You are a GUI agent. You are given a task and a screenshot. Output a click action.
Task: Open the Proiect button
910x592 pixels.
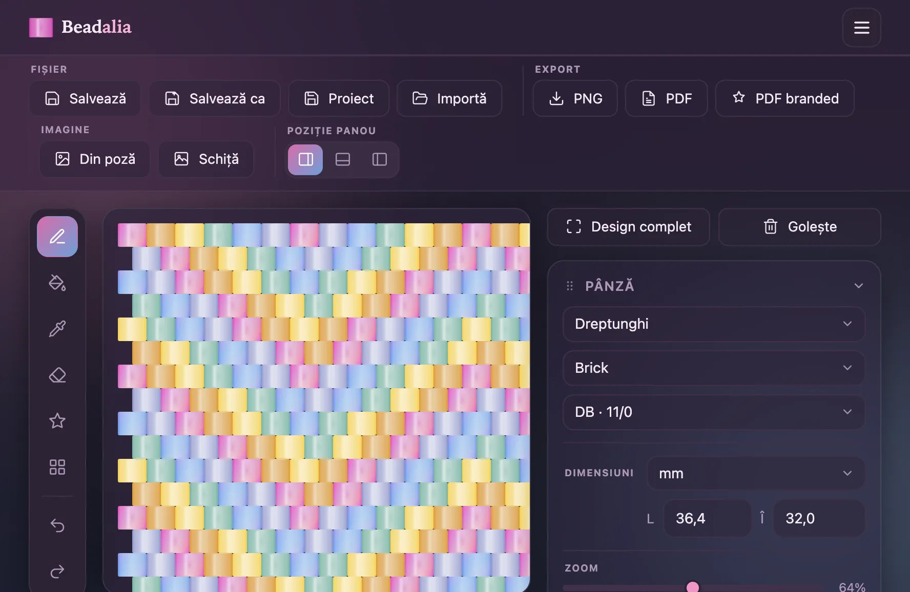(339, 98)
